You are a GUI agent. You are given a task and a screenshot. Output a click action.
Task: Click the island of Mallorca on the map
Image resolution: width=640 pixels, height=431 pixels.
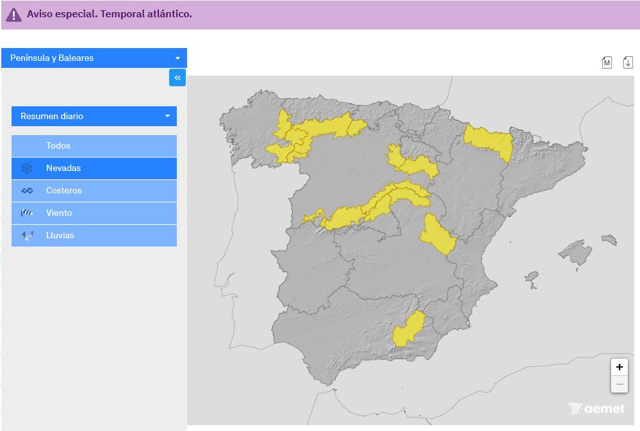tap(576, 252)
